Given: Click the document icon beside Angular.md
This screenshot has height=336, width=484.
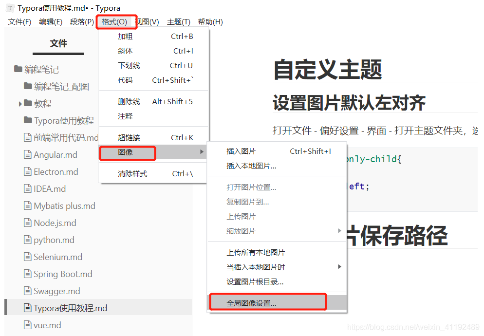Looking at the screenshot, I should coord(28,154).
